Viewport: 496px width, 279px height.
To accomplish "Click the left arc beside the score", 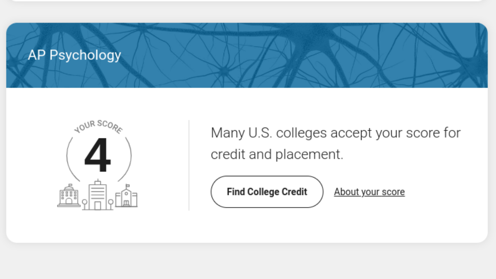I will click(72, 159).
